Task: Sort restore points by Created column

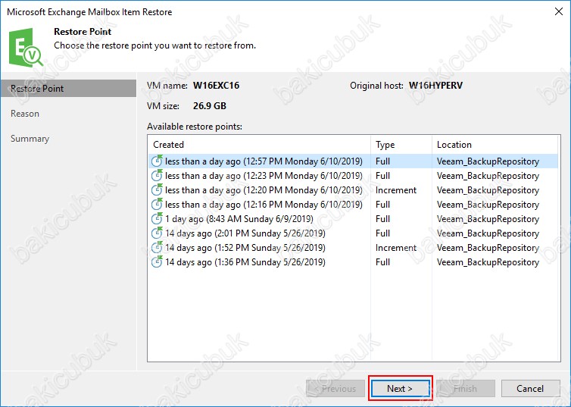Action: pyautogui.click(x=259, y=145)
